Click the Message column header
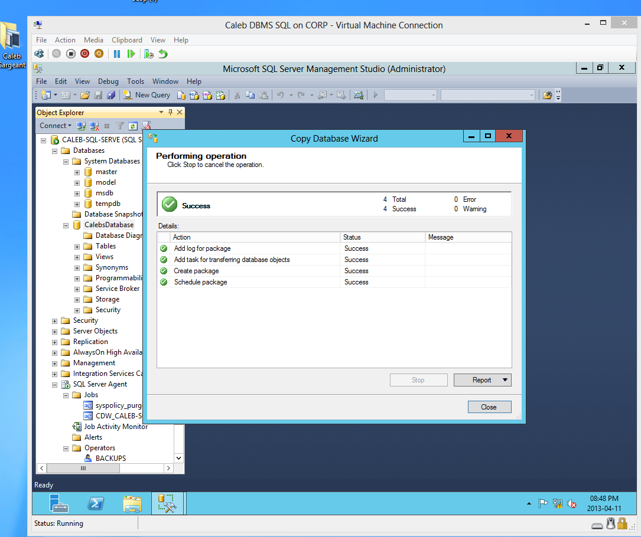 468,237
